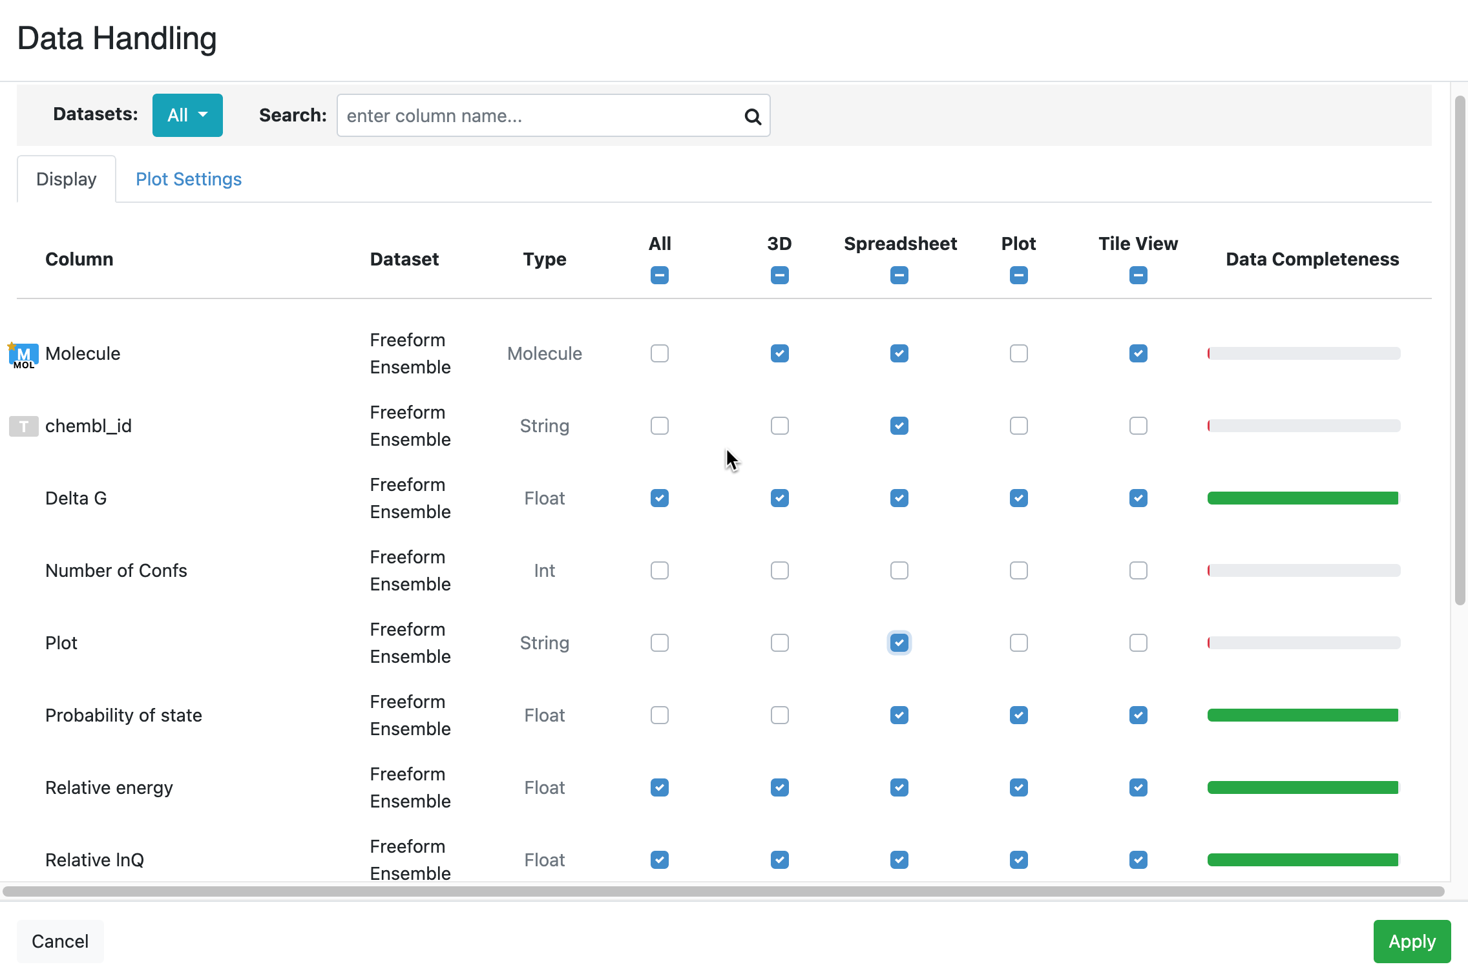Uncheck All for Relative lnQ row
Viewport: 1468px width, 969px height.
(660, 860)
